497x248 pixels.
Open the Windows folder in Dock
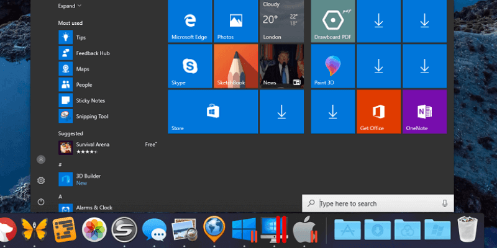pyautogui.click(x=438, y=229)
